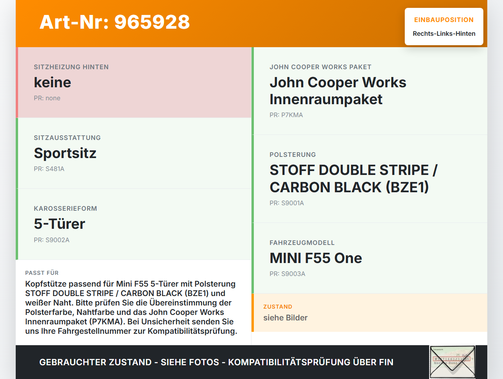Image resolution: width=503 pixels, height=379 pixels.
Task: Click the crossed-out envelope thumbnail image
Action: (452, 362)
